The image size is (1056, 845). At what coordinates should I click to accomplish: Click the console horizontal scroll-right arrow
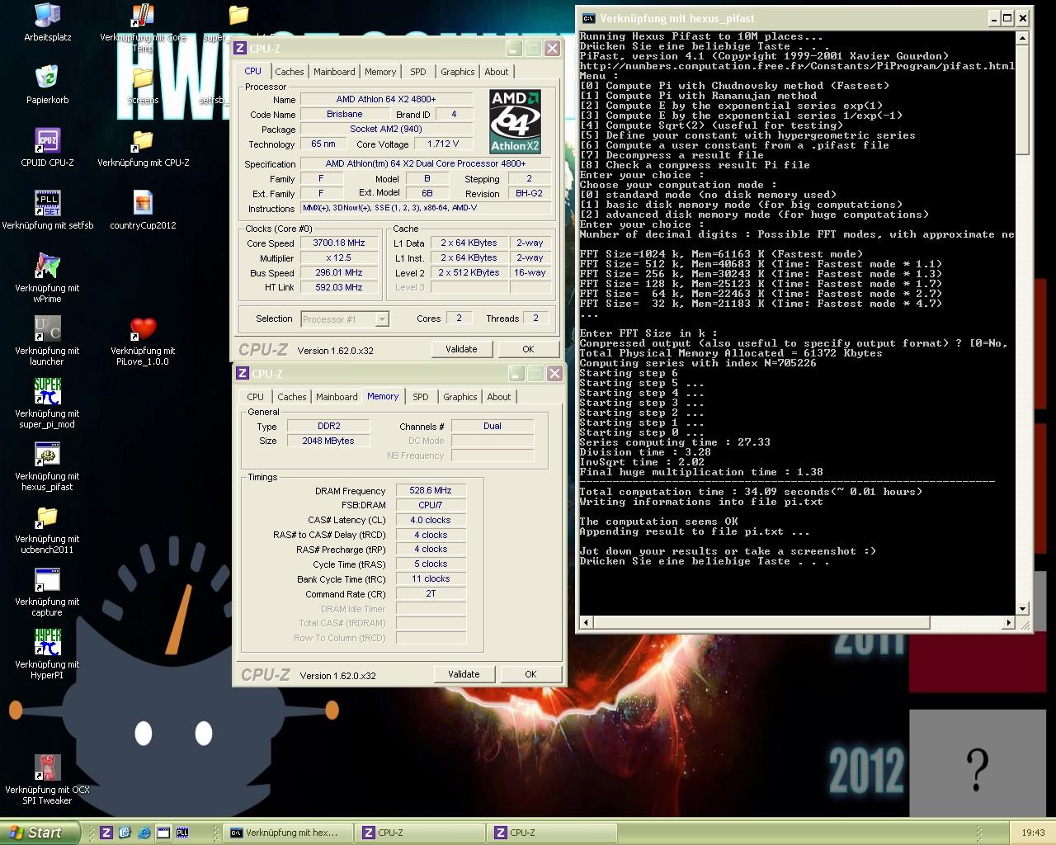point(1008,622)
